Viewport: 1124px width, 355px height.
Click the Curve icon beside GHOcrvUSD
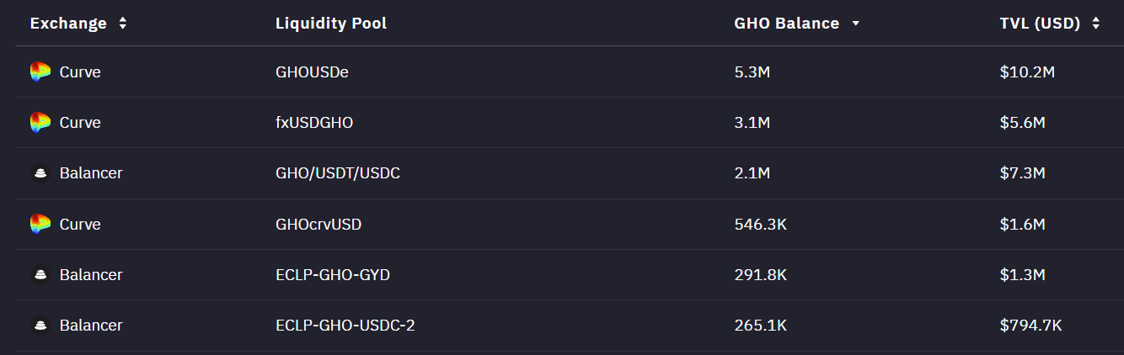40,225
